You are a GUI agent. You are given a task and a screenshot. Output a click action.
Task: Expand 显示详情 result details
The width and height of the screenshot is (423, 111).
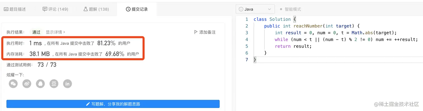pyautogui.click(x=55, y=32)
